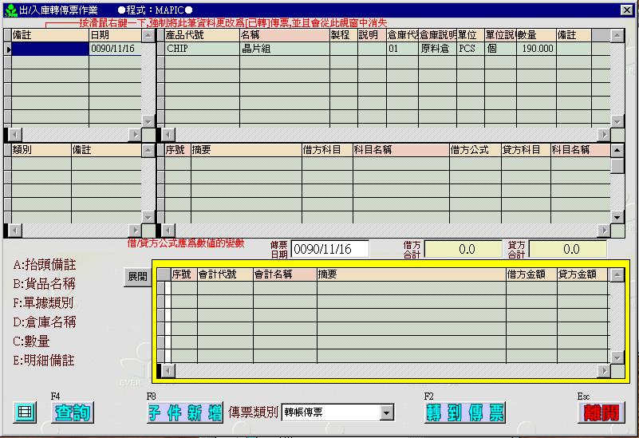Click the 貸方合計 total field
The image size is (639, 438).
coord(567,250)
